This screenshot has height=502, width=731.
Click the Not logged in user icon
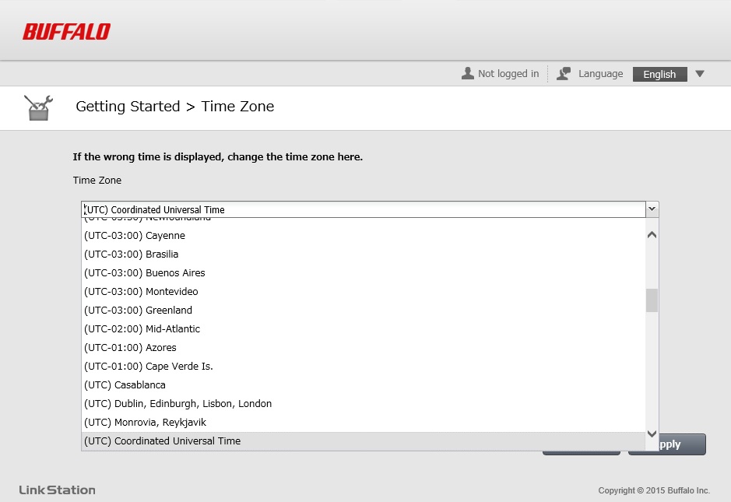467,73
